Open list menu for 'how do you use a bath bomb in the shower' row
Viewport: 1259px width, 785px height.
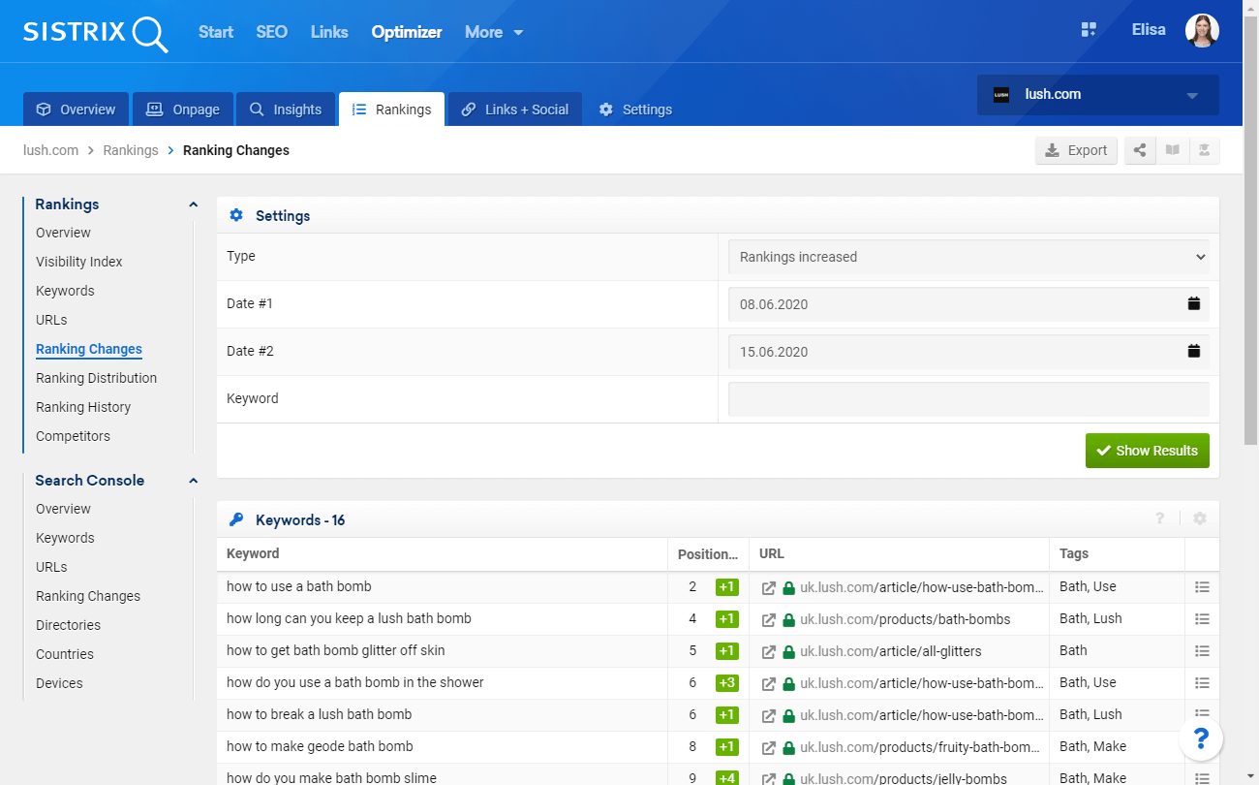pyautogui.click(x=1202, y=683)
